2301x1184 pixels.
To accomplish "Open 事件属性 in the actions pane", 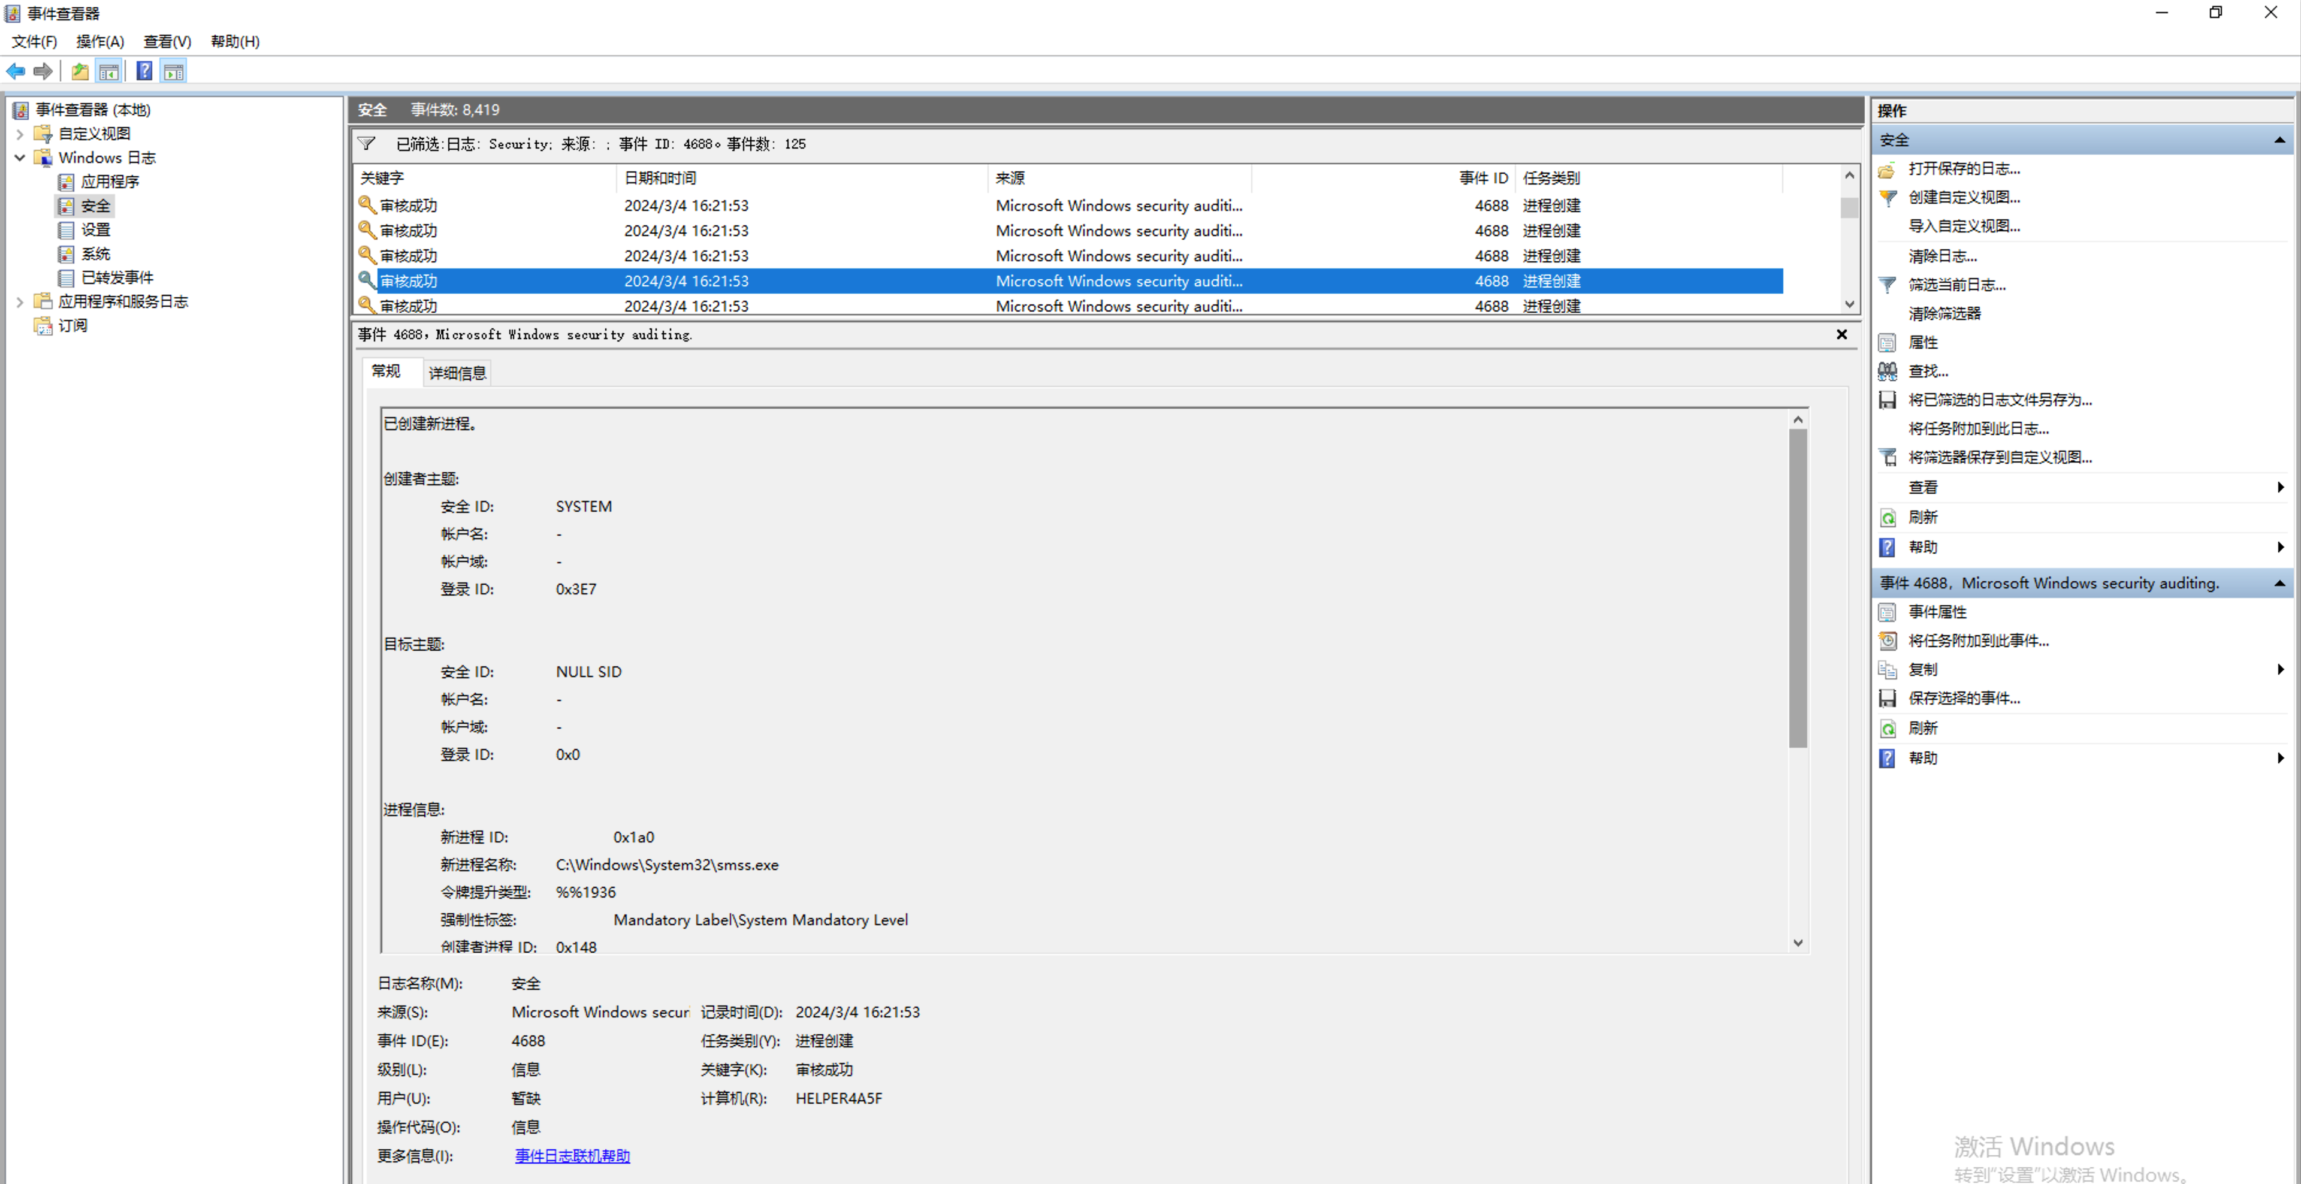I will click(1937, 612).
